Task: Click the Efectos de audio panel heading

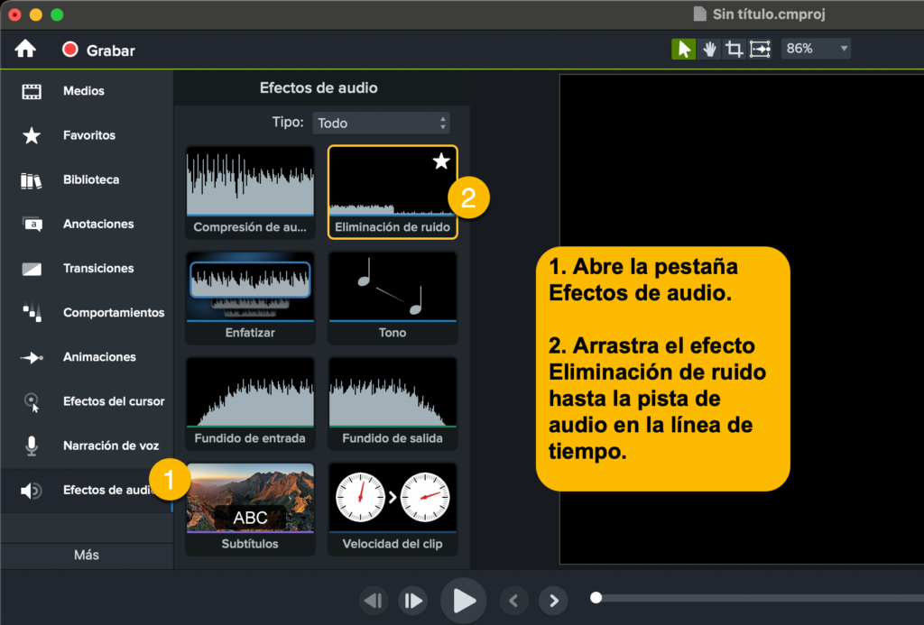Action: point(319,87)
